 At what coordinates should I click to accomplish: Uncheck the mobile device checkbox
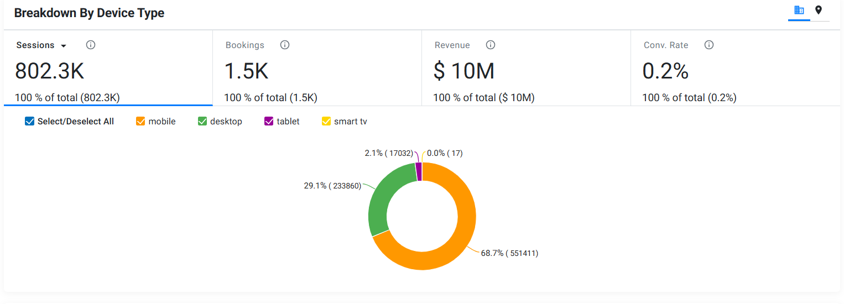click(140, 121)
